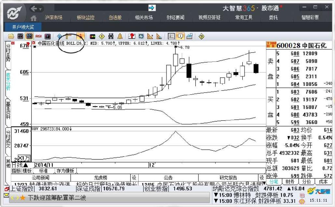Click the news page layout icon

pos(171,36)
